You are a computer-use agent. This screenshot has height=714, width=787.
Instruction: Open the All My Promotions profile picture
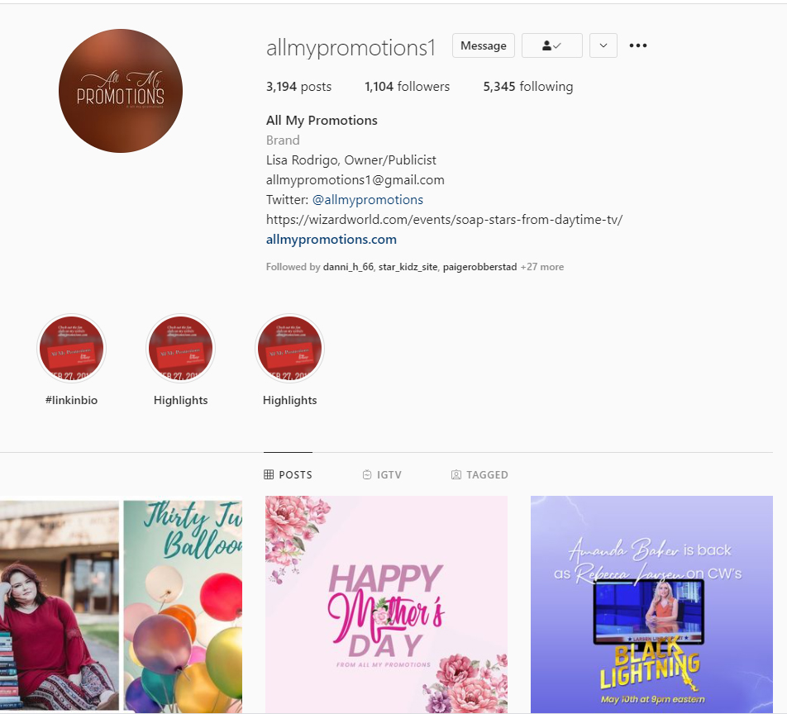(x=121, y=91)
